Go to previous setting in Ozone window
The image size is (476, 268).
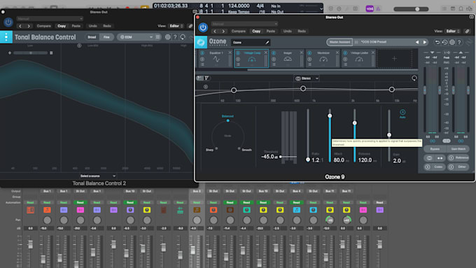click(x=215, y=31)
